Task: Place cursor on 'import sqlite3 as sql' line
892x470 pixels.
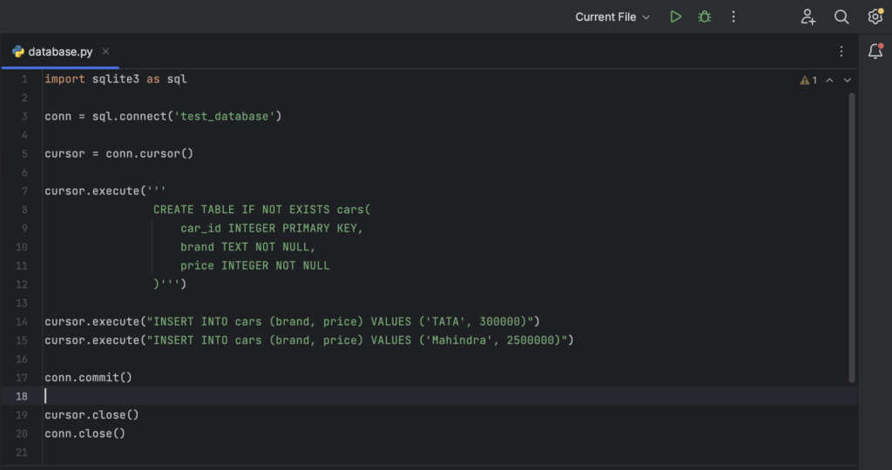Action: (x=116, y=79)
